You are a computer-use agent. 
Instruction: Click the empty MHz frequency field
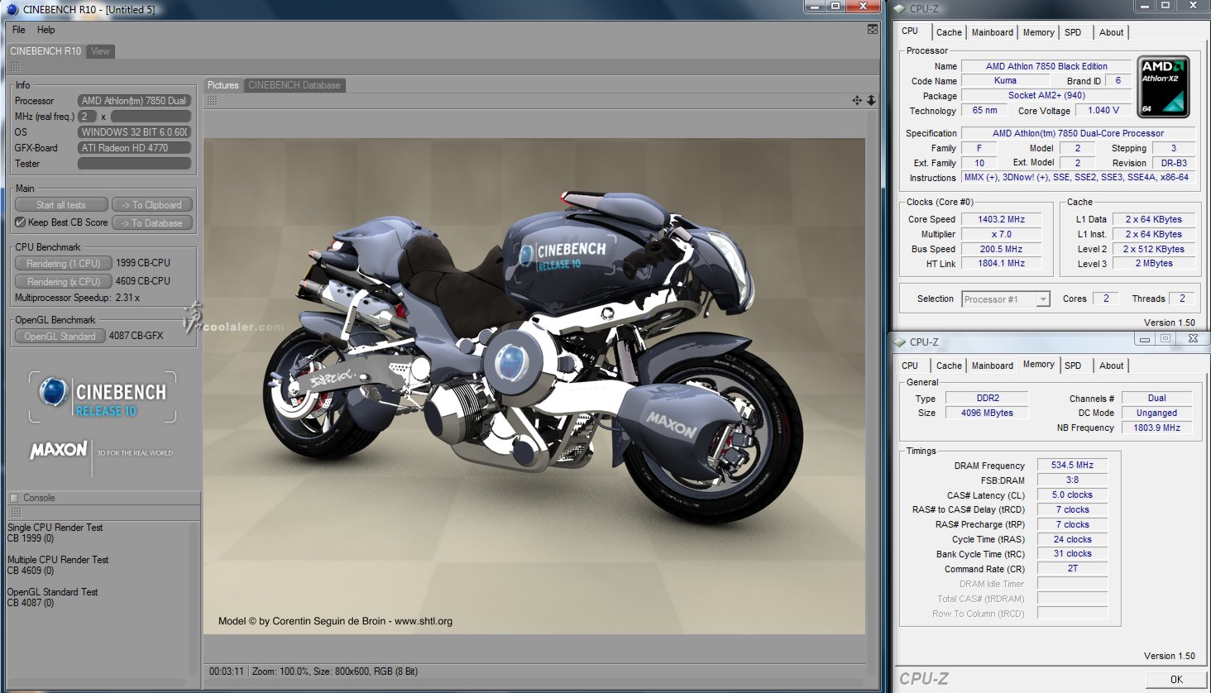(151, 117)
